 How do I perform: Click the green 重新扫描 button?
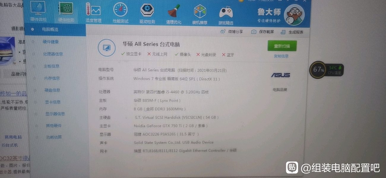[282, 46]
